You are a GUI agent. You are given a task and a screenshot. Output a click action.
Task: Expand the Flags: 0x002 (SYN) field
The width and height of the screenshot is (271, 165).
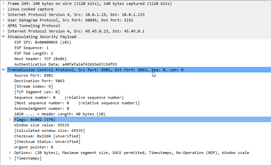pos(10,119)
